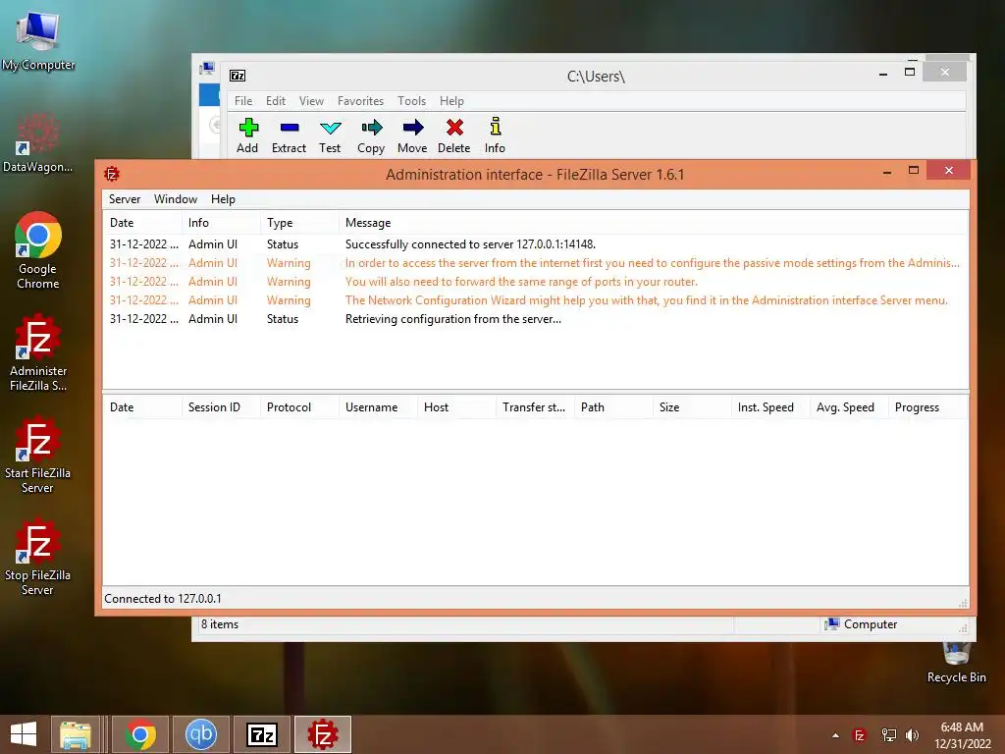Select the Stop FileZilla Server shortcut

pos(38,558)
